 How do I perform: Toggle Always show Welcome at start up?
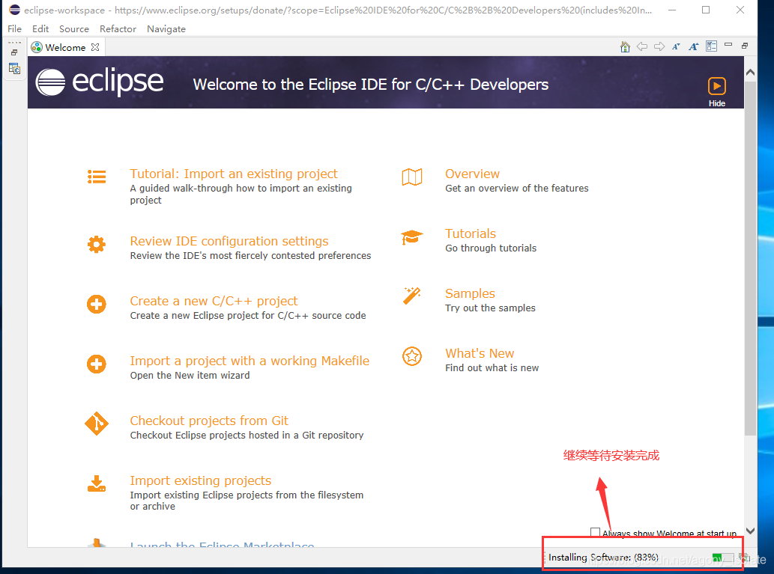coord(596,532)
